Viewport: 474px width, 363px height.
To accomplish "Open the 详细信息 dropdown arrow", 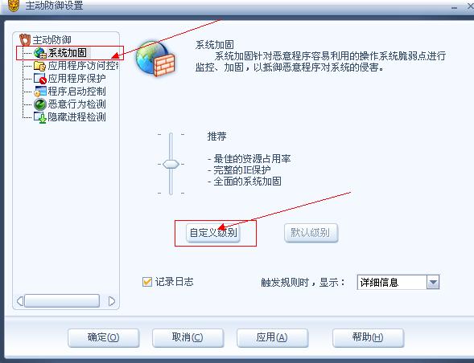I will [433, 283].
